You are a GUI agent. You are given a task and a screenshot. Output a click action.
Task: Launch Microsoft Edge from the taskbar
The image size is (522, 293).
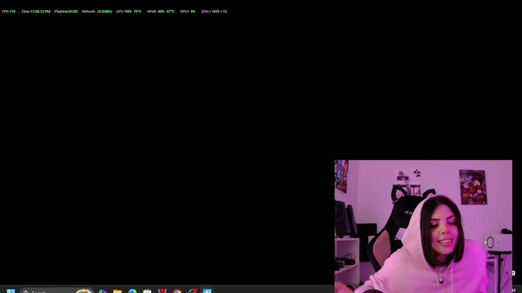click(133, 291)
